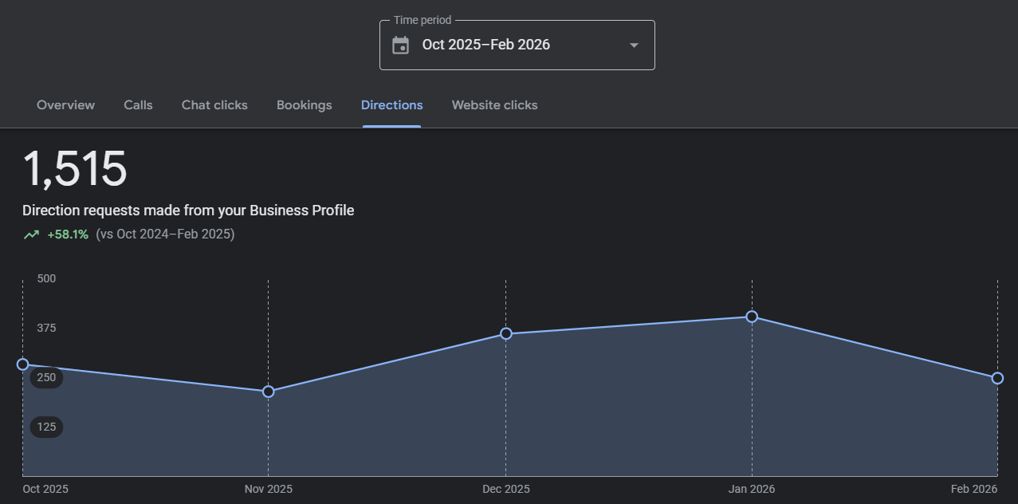
Task: Open the Calls tab
Action: [138, 105]
